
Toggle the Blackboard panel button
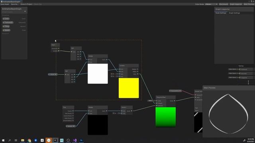click(224, 4)
